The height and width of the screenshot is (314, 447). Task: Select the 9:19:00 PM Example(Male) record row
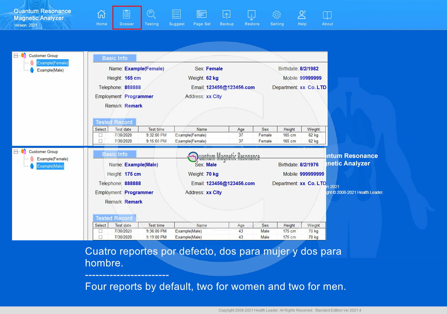point(209,237)
